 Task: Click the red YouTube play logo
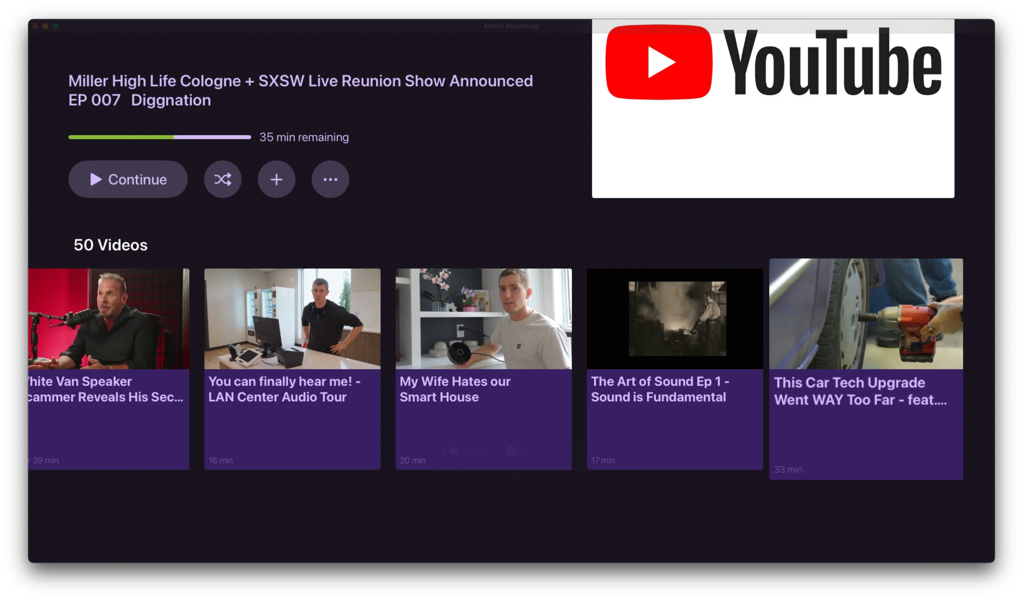pos(659,62)
